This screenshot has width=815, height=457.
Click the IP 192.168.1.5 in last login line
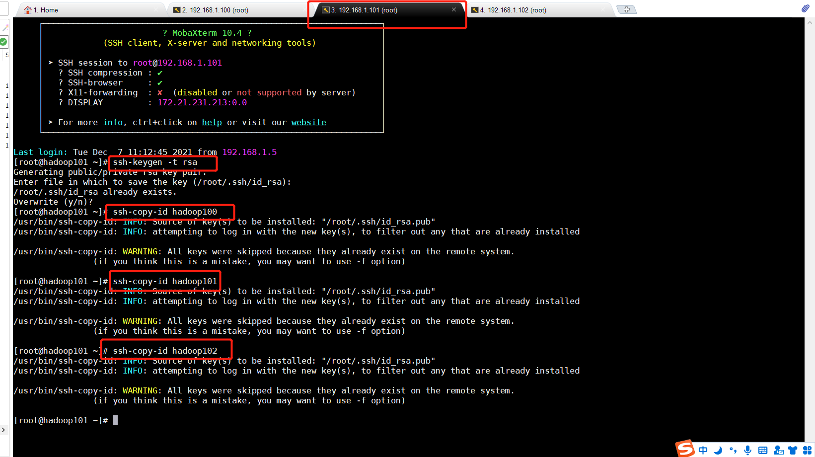249,152
